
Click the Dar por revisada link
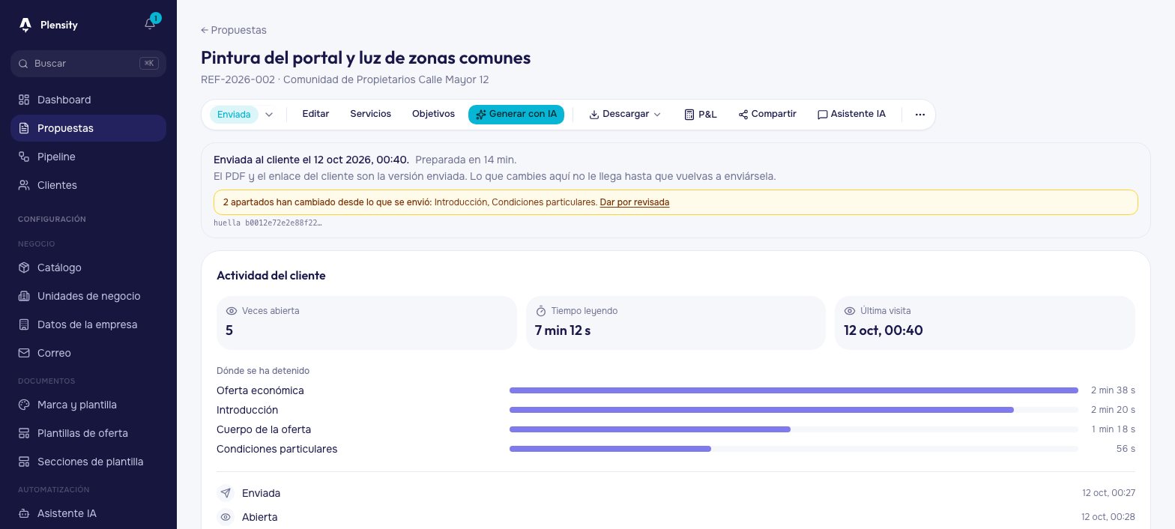635,202
